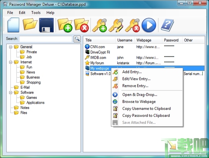This screenshot has width=209, height=158.
Task: Select Browse to Webpage in context menu
Action: coord(139,101)
